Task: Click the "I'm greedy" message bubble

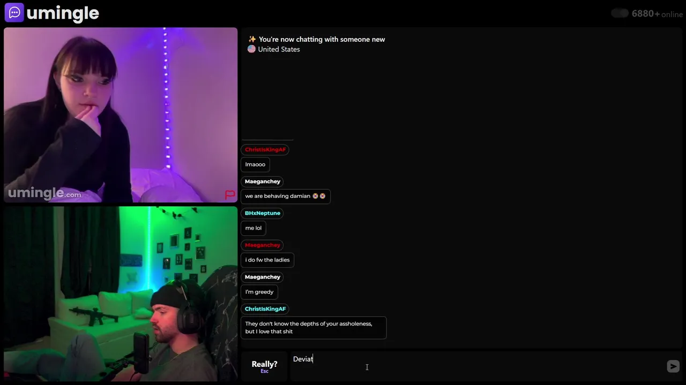Action: click(x=259, y=292)
